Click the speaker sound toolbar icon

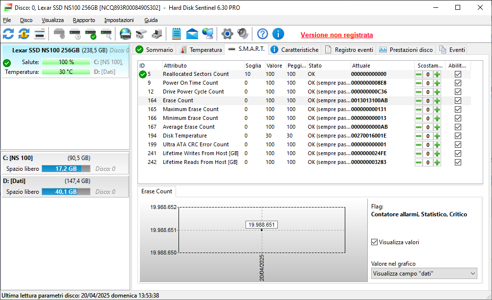click(x=243, y=34)
